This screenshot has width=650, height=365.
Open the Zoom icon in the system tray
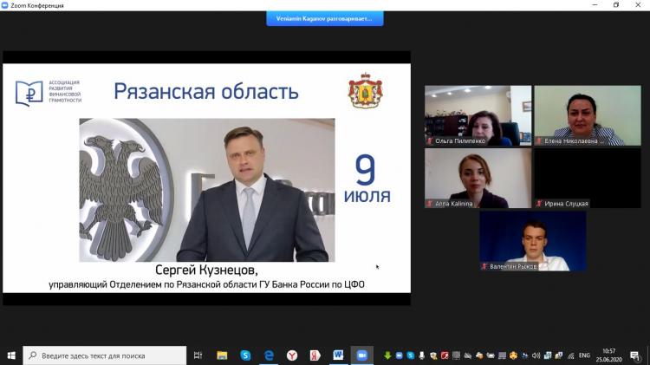pos(400,355)
